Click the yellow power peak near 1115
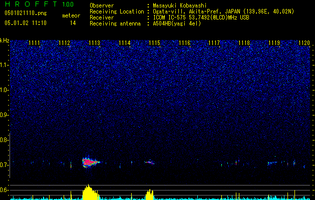Screen dimensions: 315x200 (x=149, y=194)
